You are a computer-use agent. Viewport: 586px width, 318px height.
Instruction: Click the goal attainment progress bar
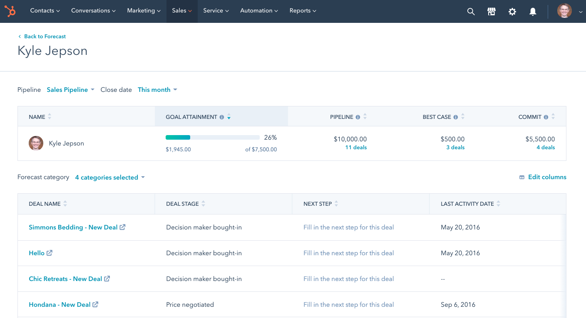click(x=212, y=138)
